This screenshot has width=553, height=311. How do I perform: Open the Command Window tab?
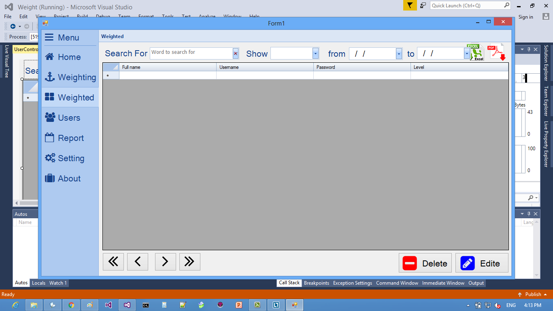click(397, 283)
